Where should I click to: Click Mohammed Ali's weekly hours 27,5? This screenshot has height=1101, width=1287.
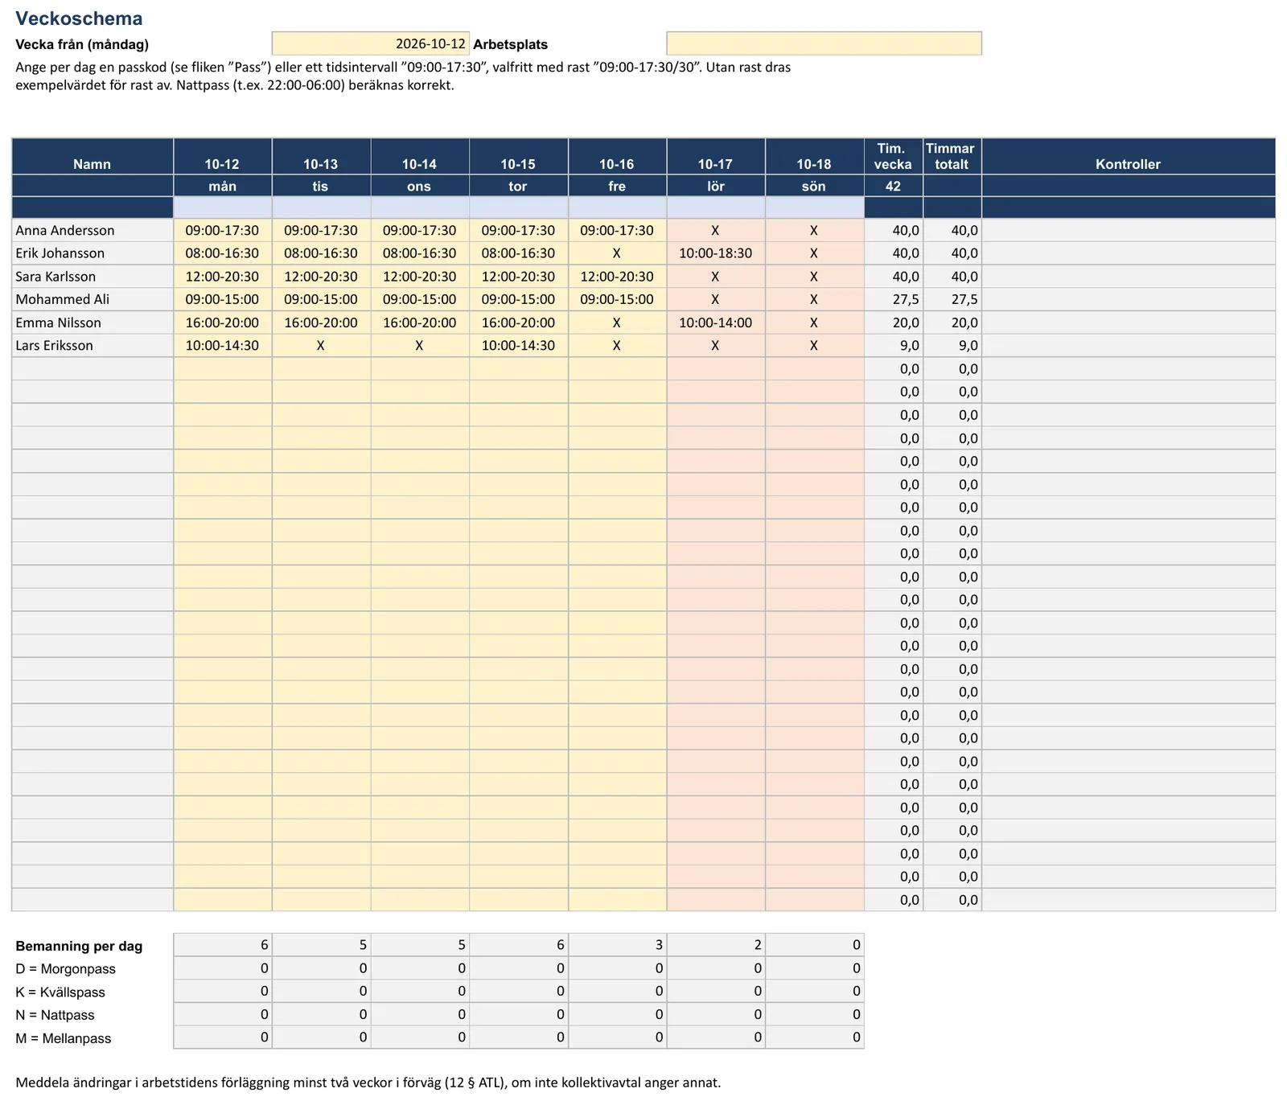pos(894,299)
